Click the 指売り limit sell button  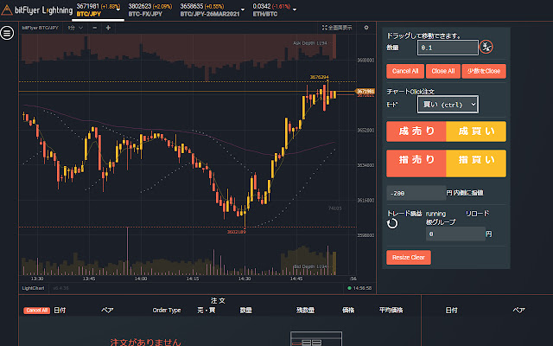[x=416, y=160]
